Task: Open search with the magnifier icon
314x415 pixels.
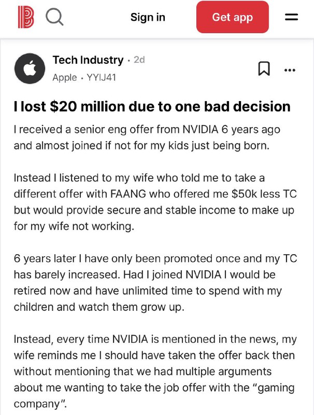Action: click(x=54, y=17)
